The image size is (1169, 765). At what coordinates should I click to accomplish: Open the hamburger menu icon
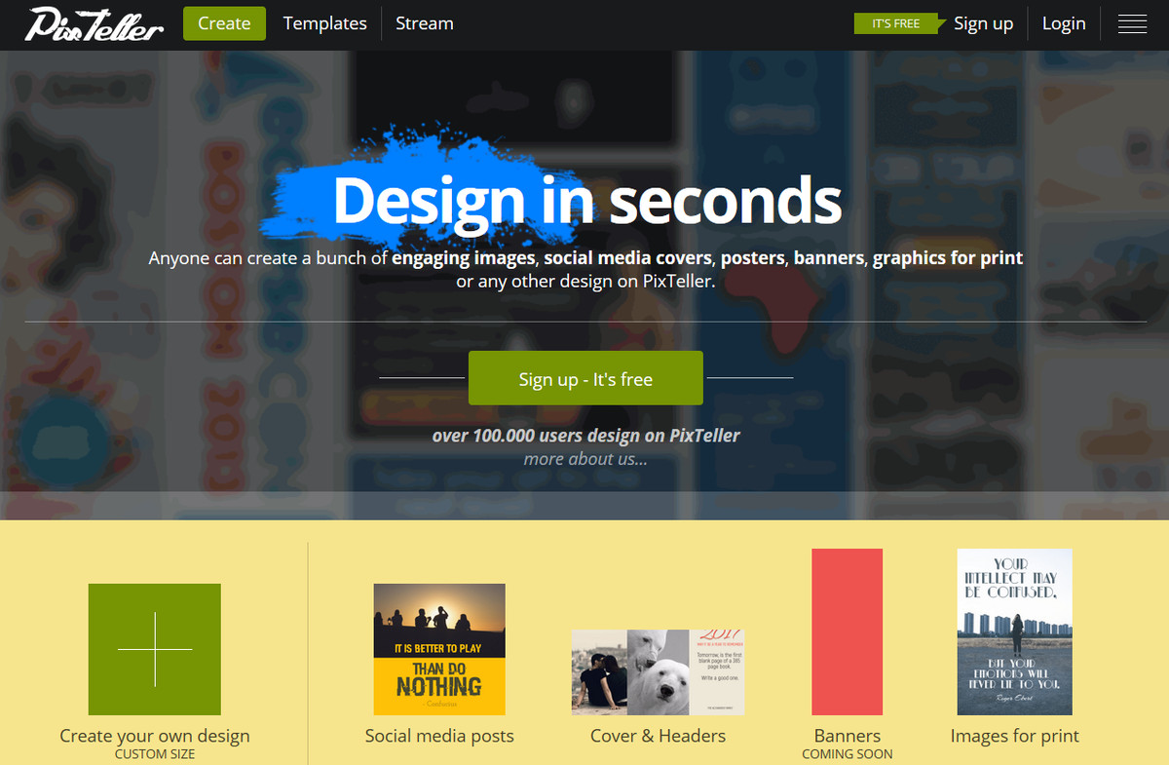[1132, 23]
